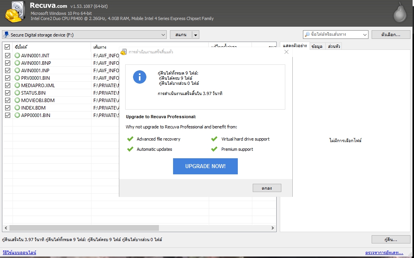The image size is (414, 258).
Task: Uncheck the MEDIAPRO.XML file checkbox
Action: (8, 85)
